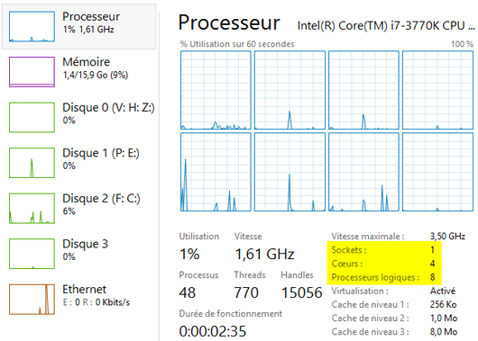This screenshot has height=341, width=478.
Task: Click the Mémoire 1,4/15,9 Go label
Action: pyautogui.click(x=95, y=67)
